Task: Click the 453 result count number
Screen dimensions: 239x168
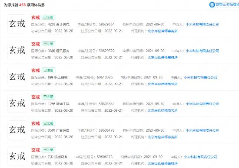Action: [23, 5]
